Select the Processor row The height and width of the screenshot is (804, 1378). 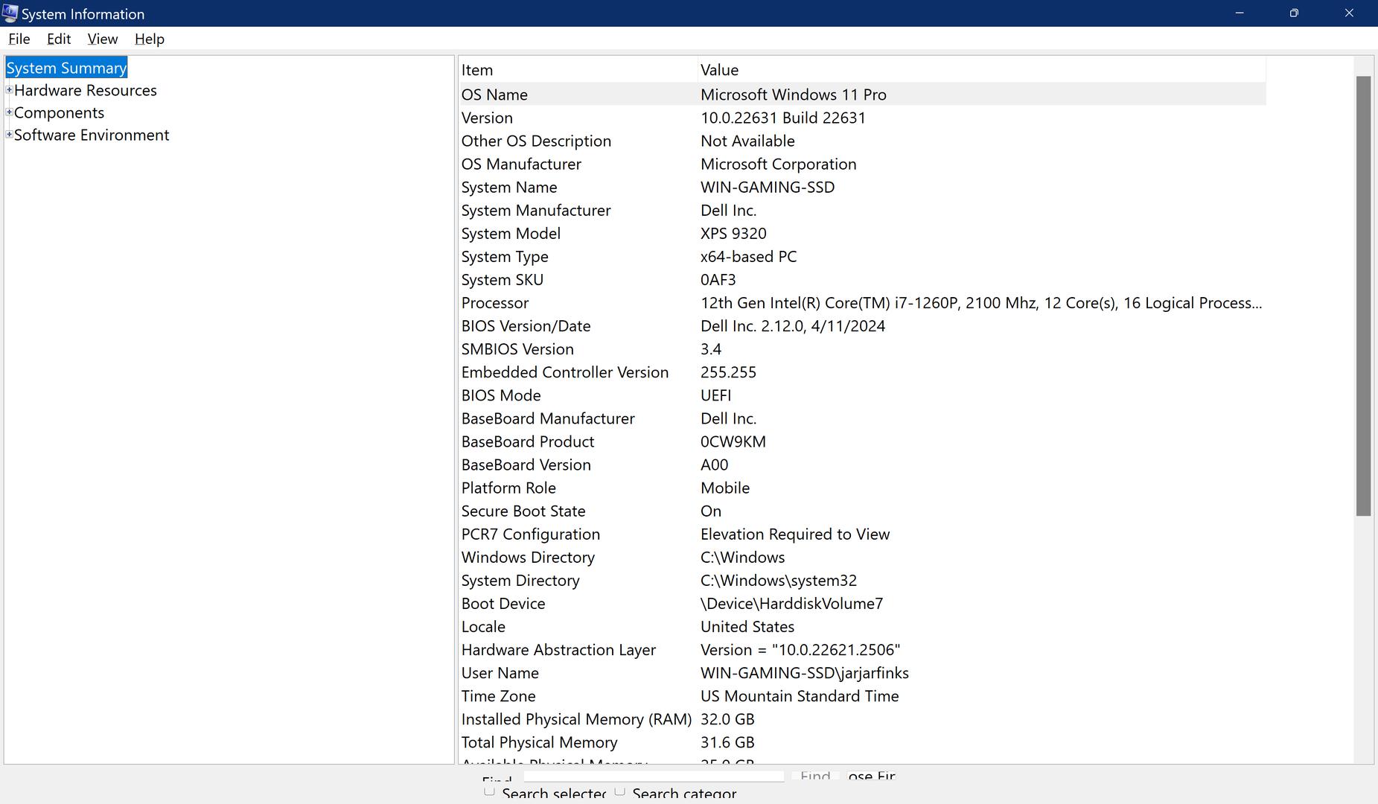[x=862, y=302]
